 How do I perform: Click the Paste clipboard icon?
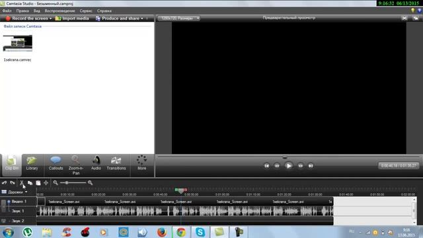point(38,182)
